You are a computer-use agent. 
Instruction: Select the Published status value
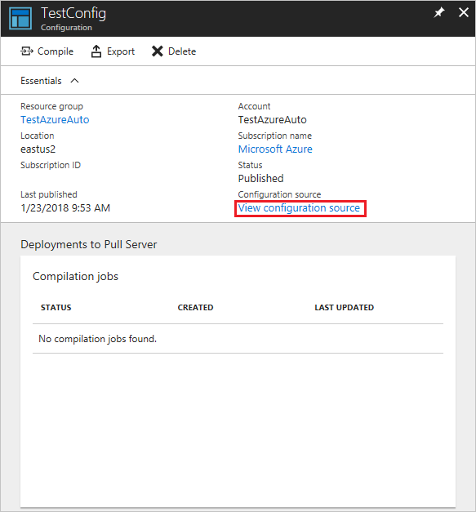(x=260, y=179)
